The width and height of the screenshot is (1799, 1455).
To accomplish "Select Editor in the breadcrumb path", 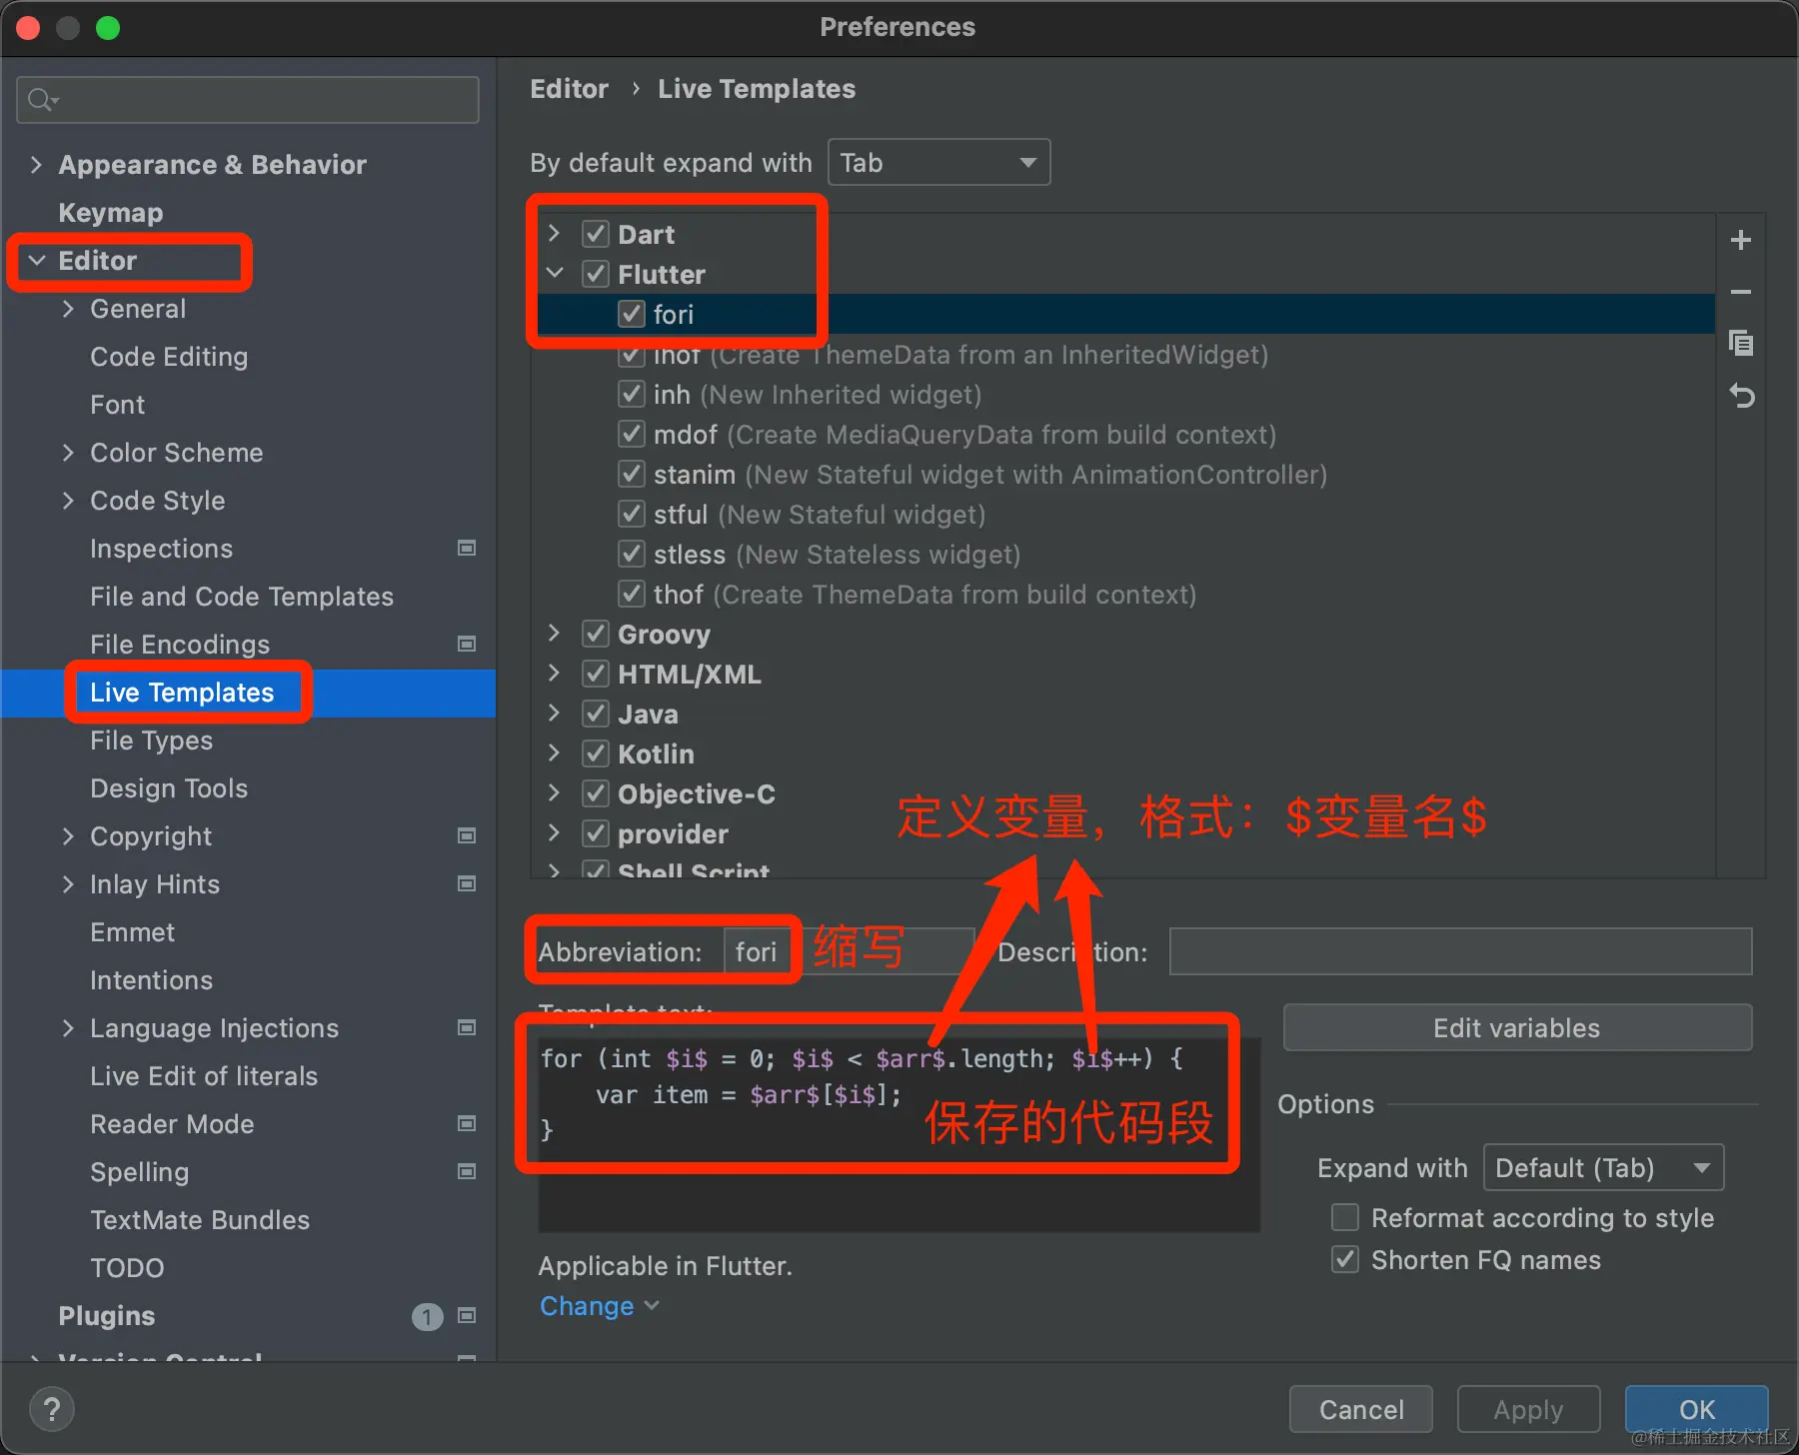I will point(569,88).
